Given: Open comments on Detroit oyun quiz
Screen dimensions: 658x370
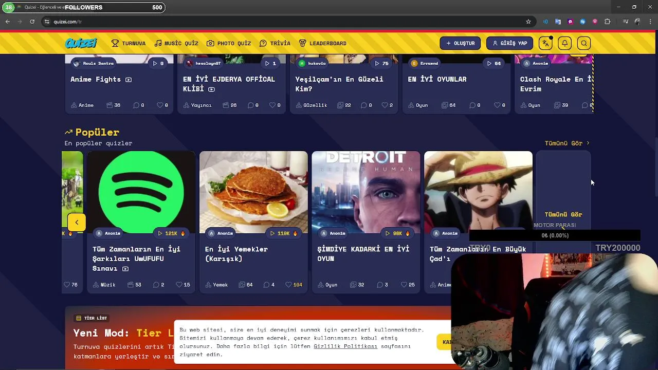Looking at the screenshot, I should tap(382, 285).
